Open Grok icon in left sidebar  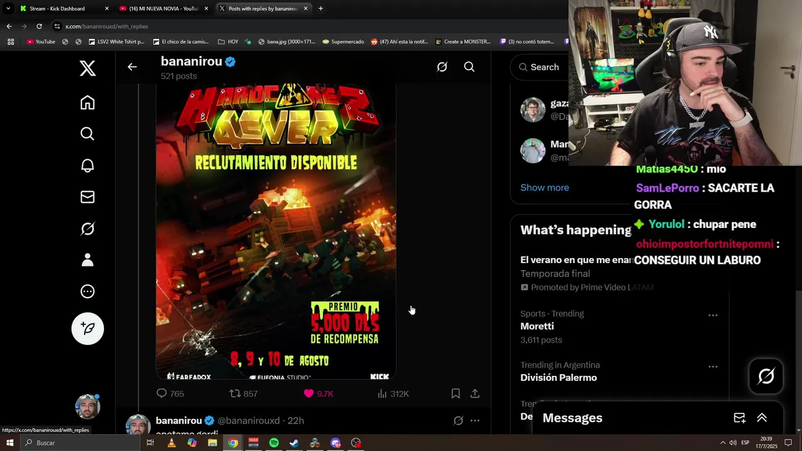click(x=88, y=229)
